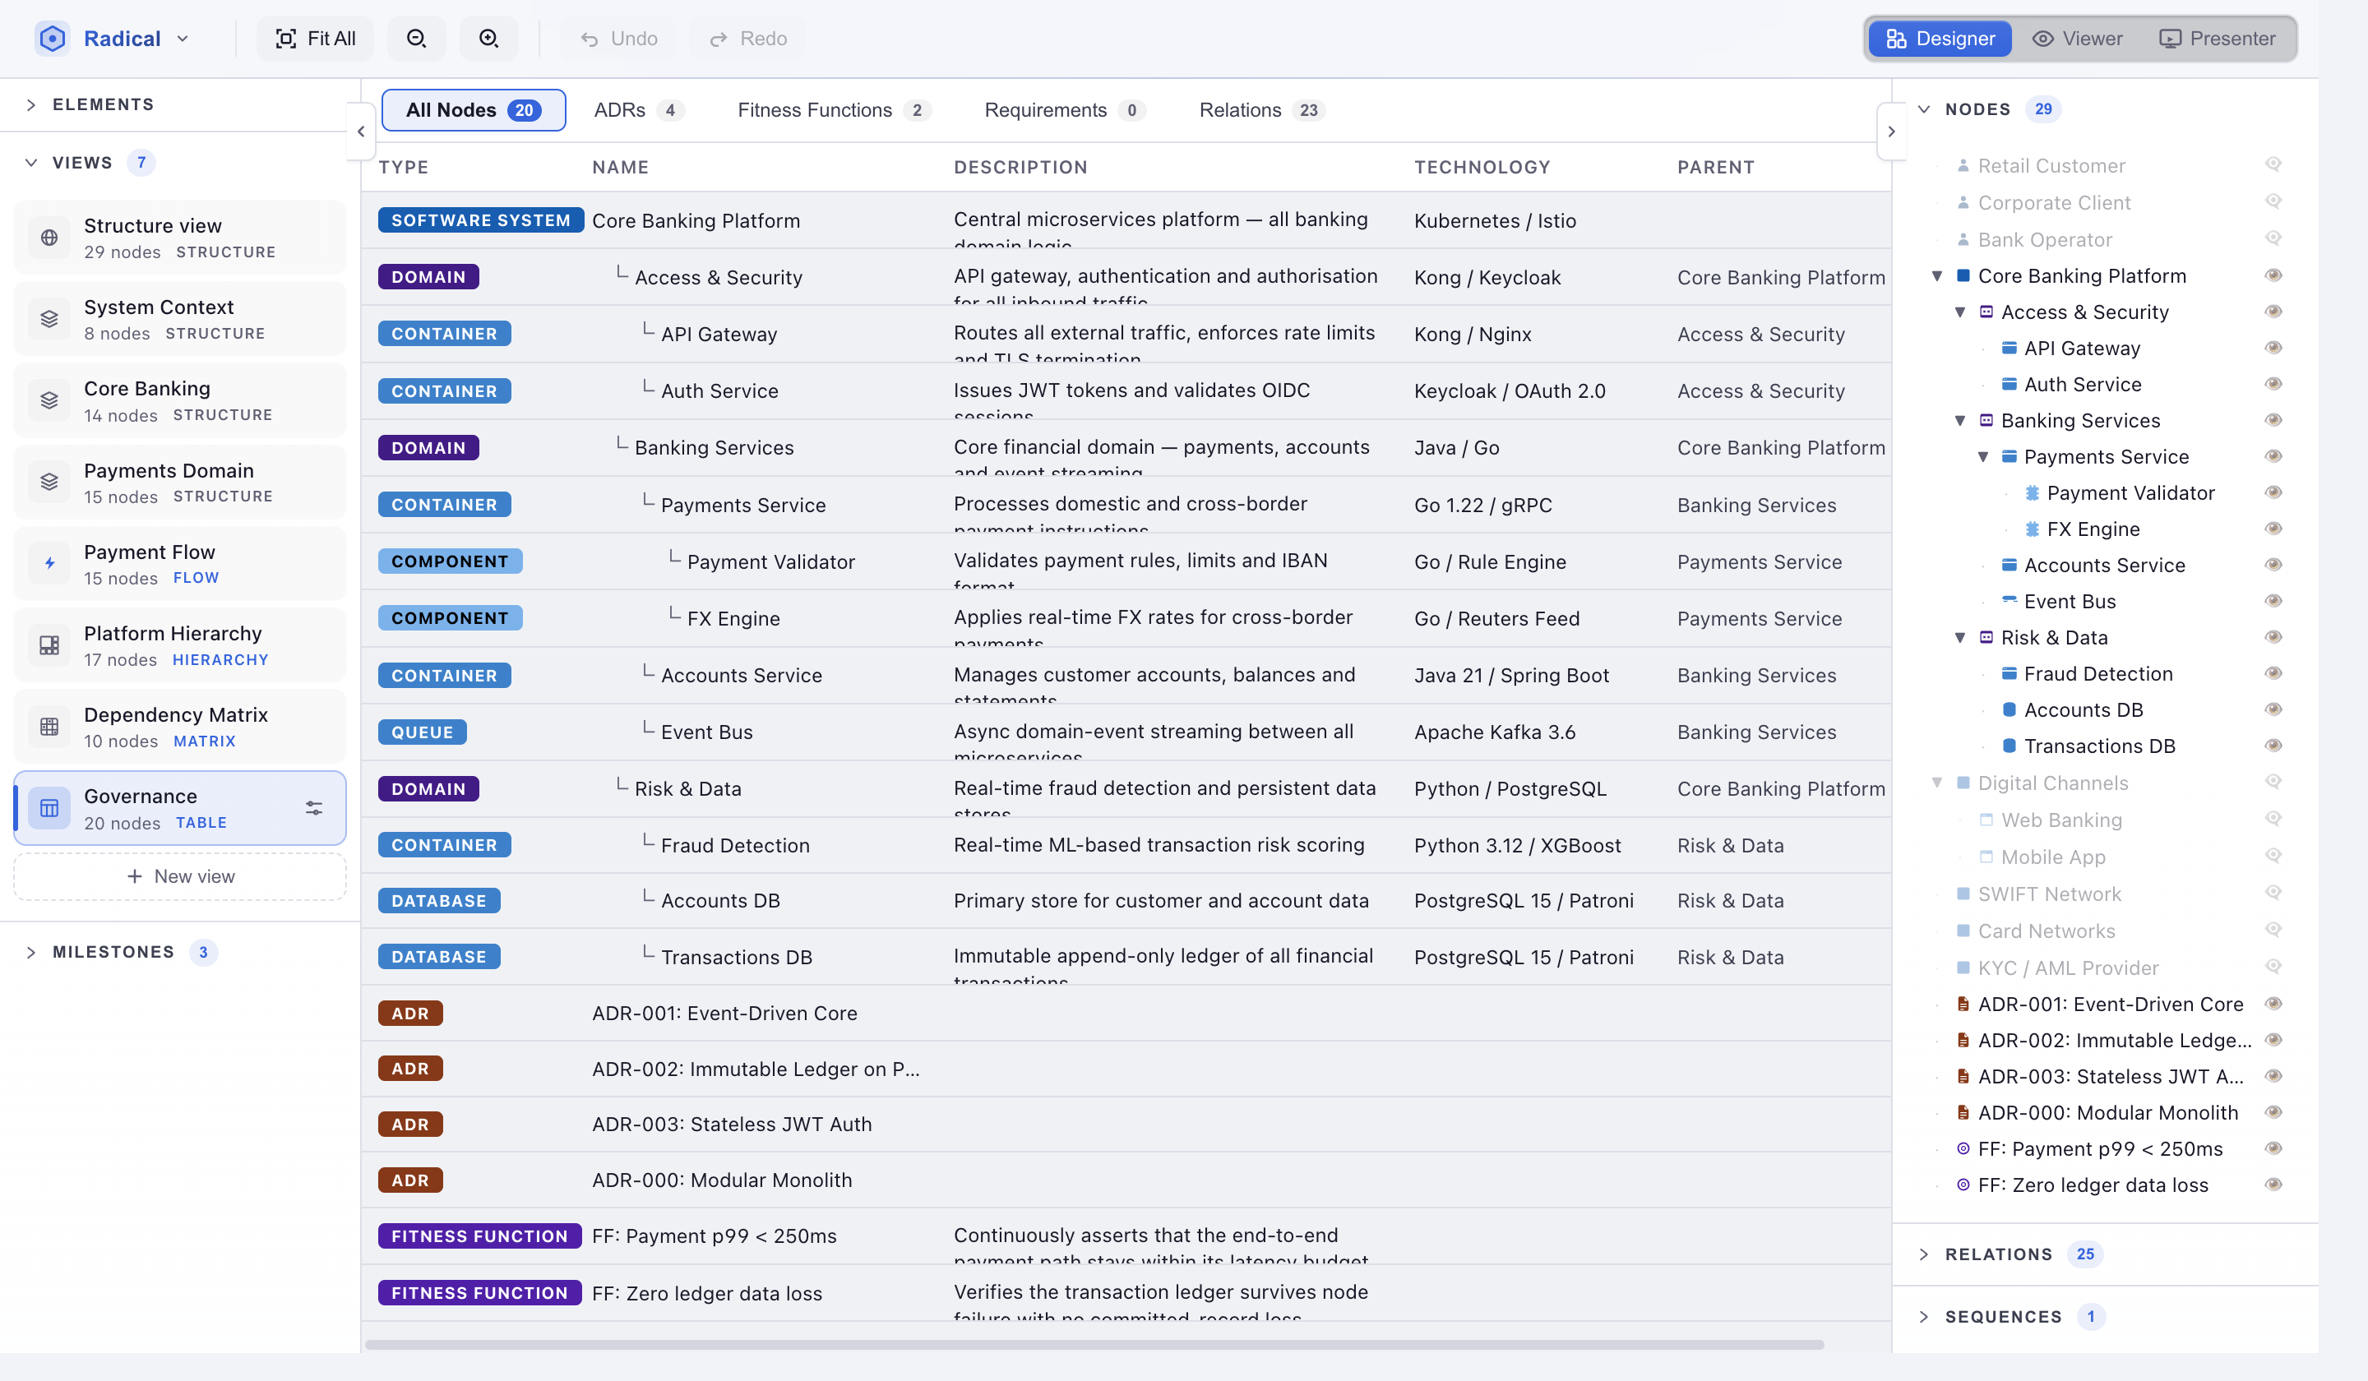Open the Requirements tab
Image resolution: width=2368 pixels, height=1381 pixels.
point(1064,110)
